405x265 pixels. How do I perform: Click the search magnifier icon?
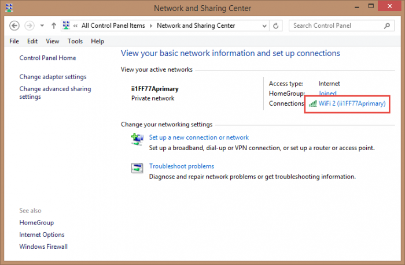click(x=387, y=26)
